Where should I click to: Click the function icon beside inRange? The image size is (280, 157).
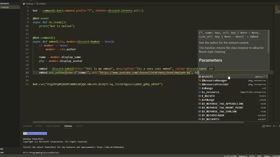pyautogui.click(x=199, y=88)
